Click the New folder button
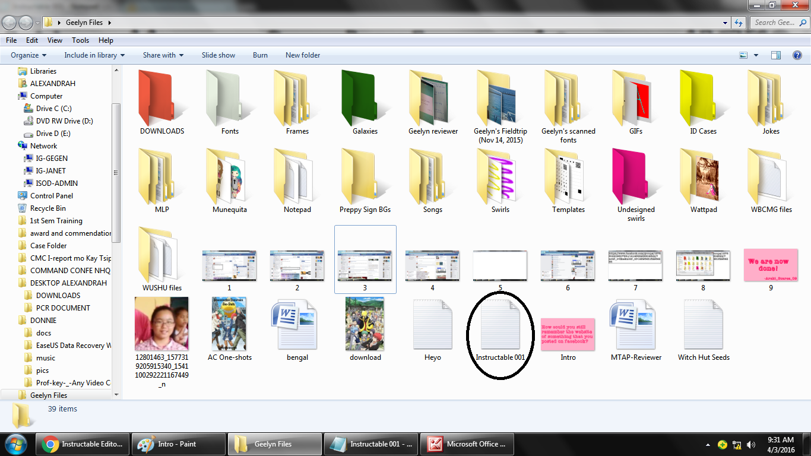811x456 pixels. (303, 55)
